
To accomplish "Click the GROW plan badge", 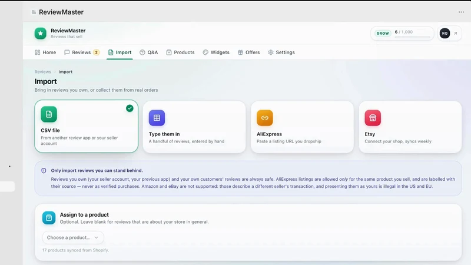I will pos(383,34).
